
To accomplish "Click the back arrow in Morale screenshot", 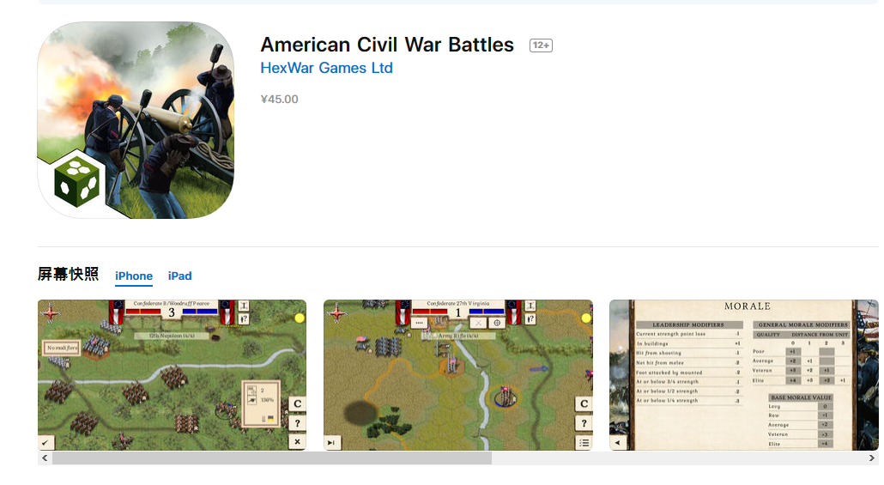I will (x=618, y=443).
